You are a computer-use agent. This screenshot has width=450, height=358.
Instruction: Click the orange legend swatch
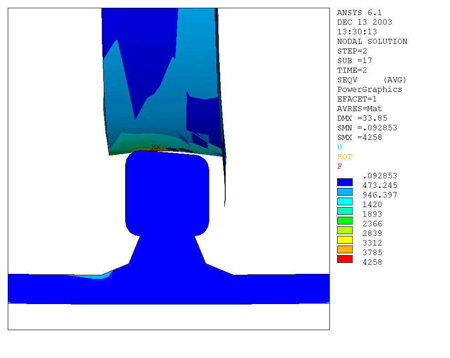coord(344,249)
